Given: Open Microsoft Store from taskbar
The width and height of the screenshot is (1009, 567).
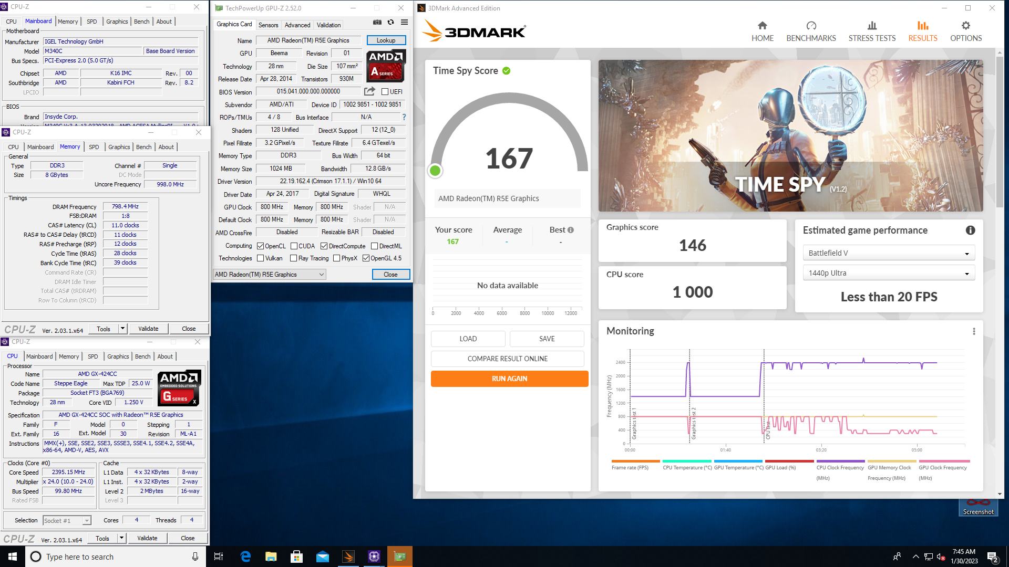Looking at the screenshot, I should [x=297, y=556].
